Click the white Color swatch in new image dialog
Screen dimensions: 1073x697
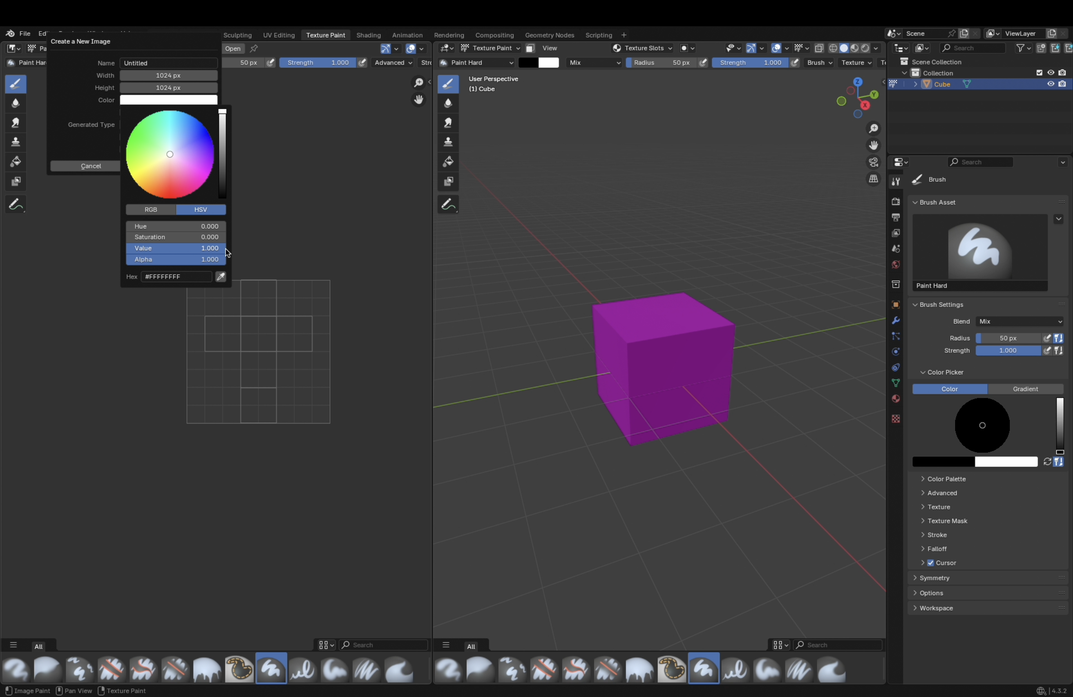pyautogui.click(x=169, y=100)
